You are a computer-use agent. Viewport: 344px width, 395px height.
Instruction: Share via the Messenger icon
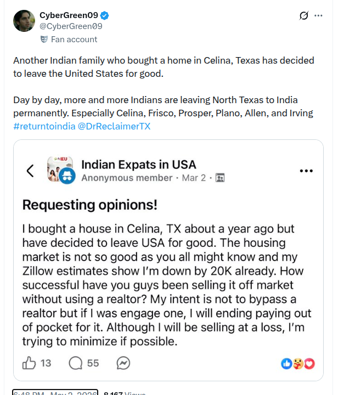point(123,363)
